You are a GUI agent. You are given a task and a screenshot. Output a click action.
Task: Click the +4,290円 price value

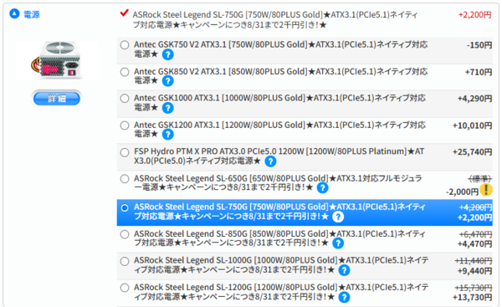pos(474,99)
